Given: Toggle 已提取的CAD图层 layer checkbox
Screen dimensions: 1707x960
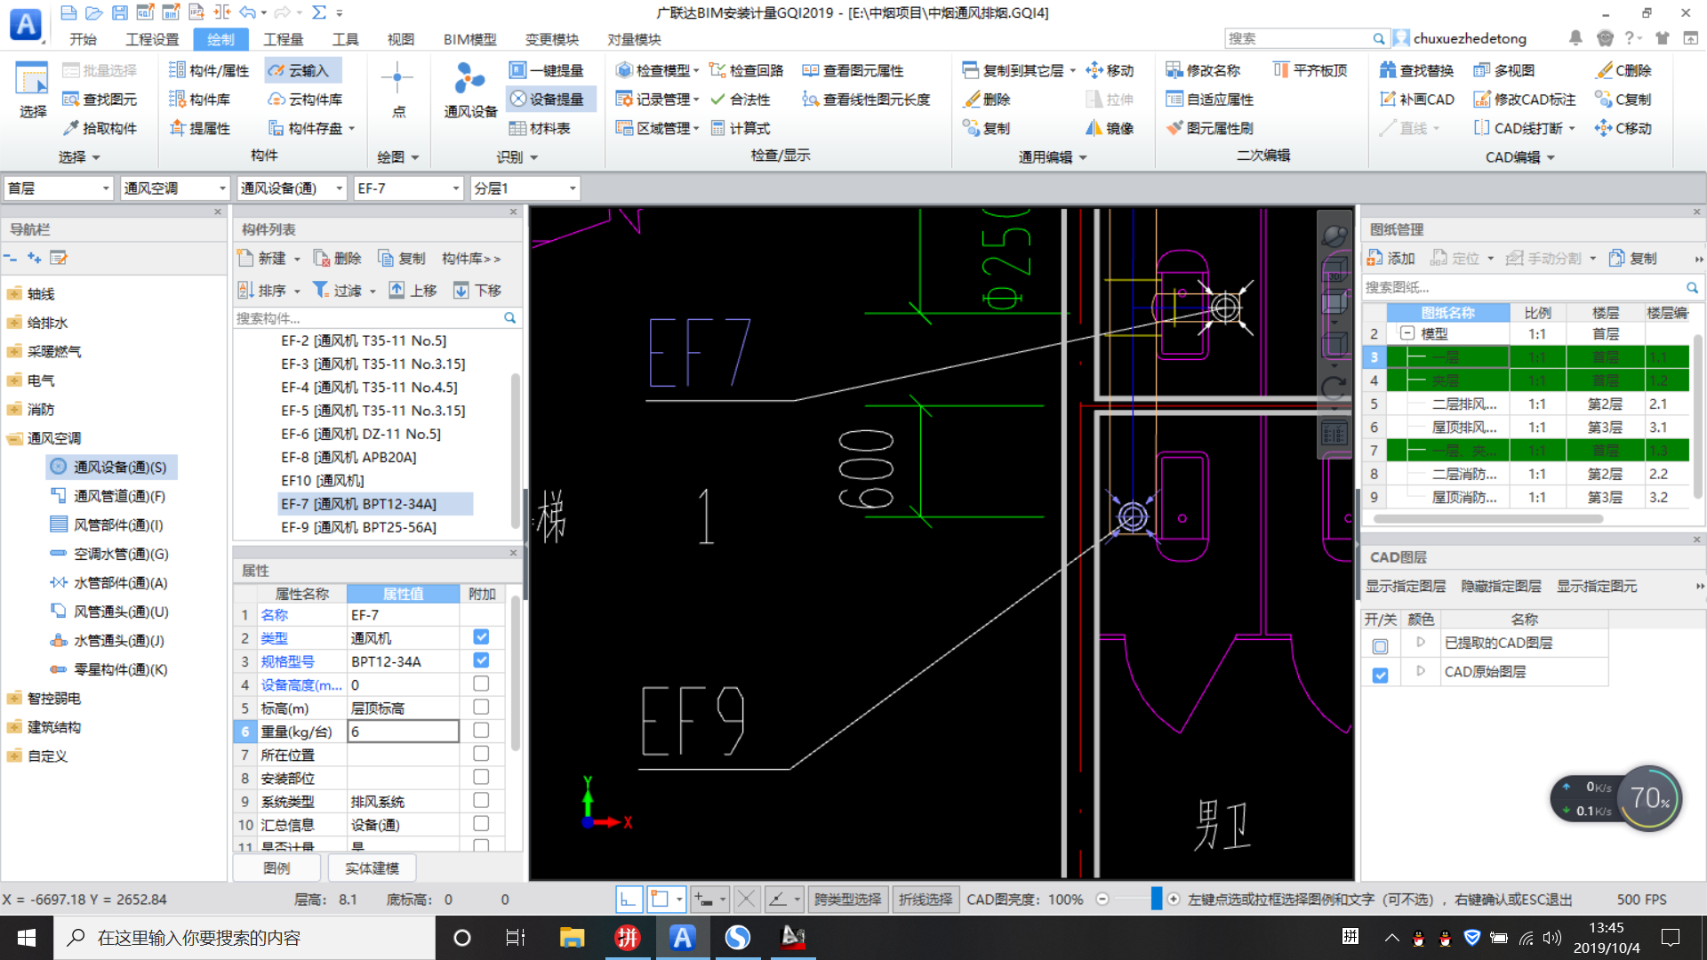Looking at the screenshot, I should 1380,646.
